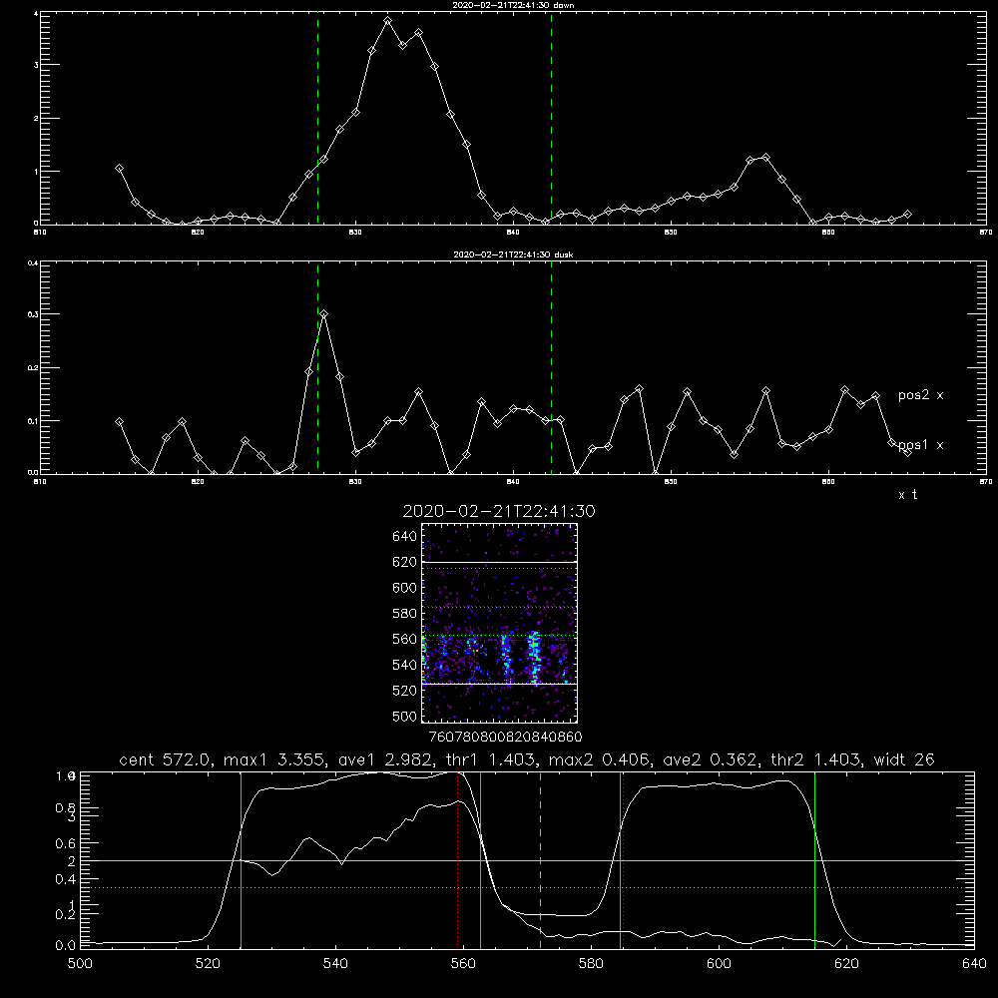This screenshot has height=998, width=998.
Task: Click the highest peak data point in dawn plot
Action: click(387, 21)
